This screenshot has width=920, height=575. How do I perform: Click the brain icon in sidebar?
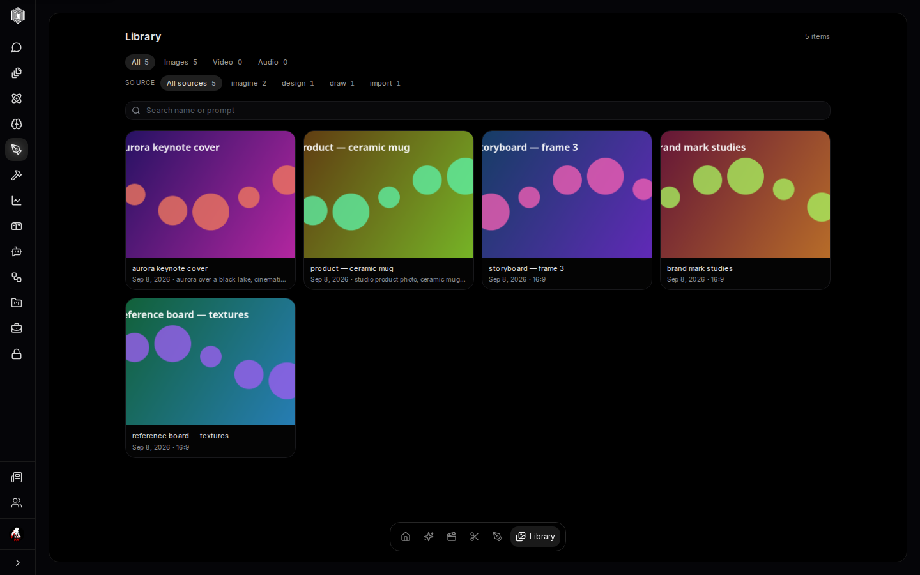[x=17, y=124]
